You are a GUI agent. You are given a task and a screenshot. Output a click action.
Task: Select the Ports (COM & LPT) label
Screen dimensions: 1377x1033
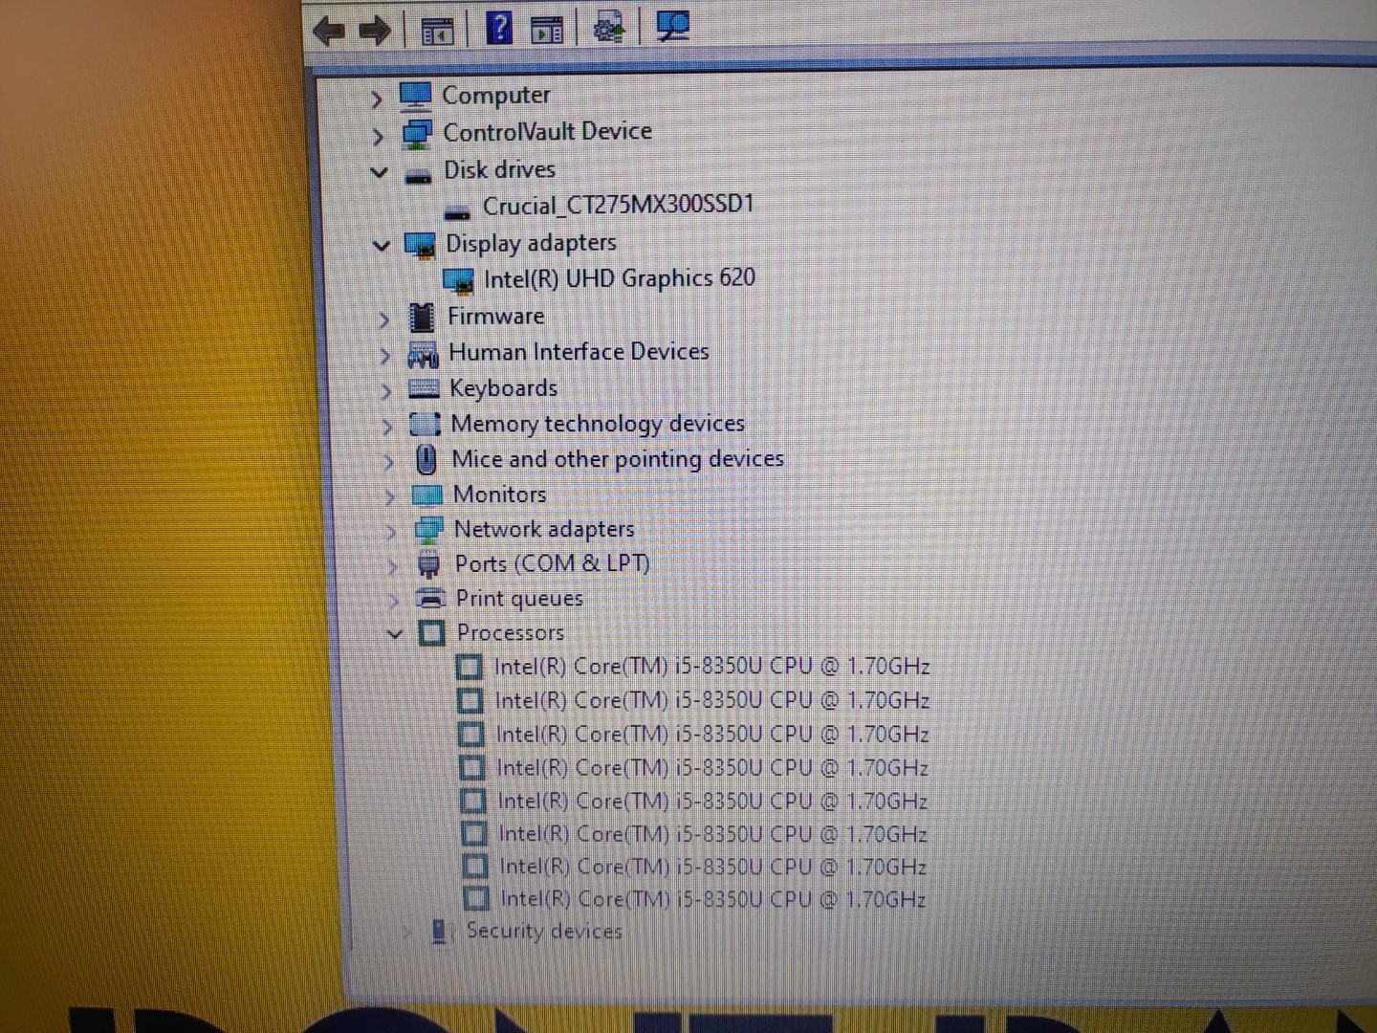pos(553,563)
